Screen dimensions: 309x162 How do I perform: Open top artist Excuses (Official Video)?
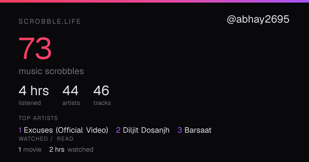click(x=66, y=130)
